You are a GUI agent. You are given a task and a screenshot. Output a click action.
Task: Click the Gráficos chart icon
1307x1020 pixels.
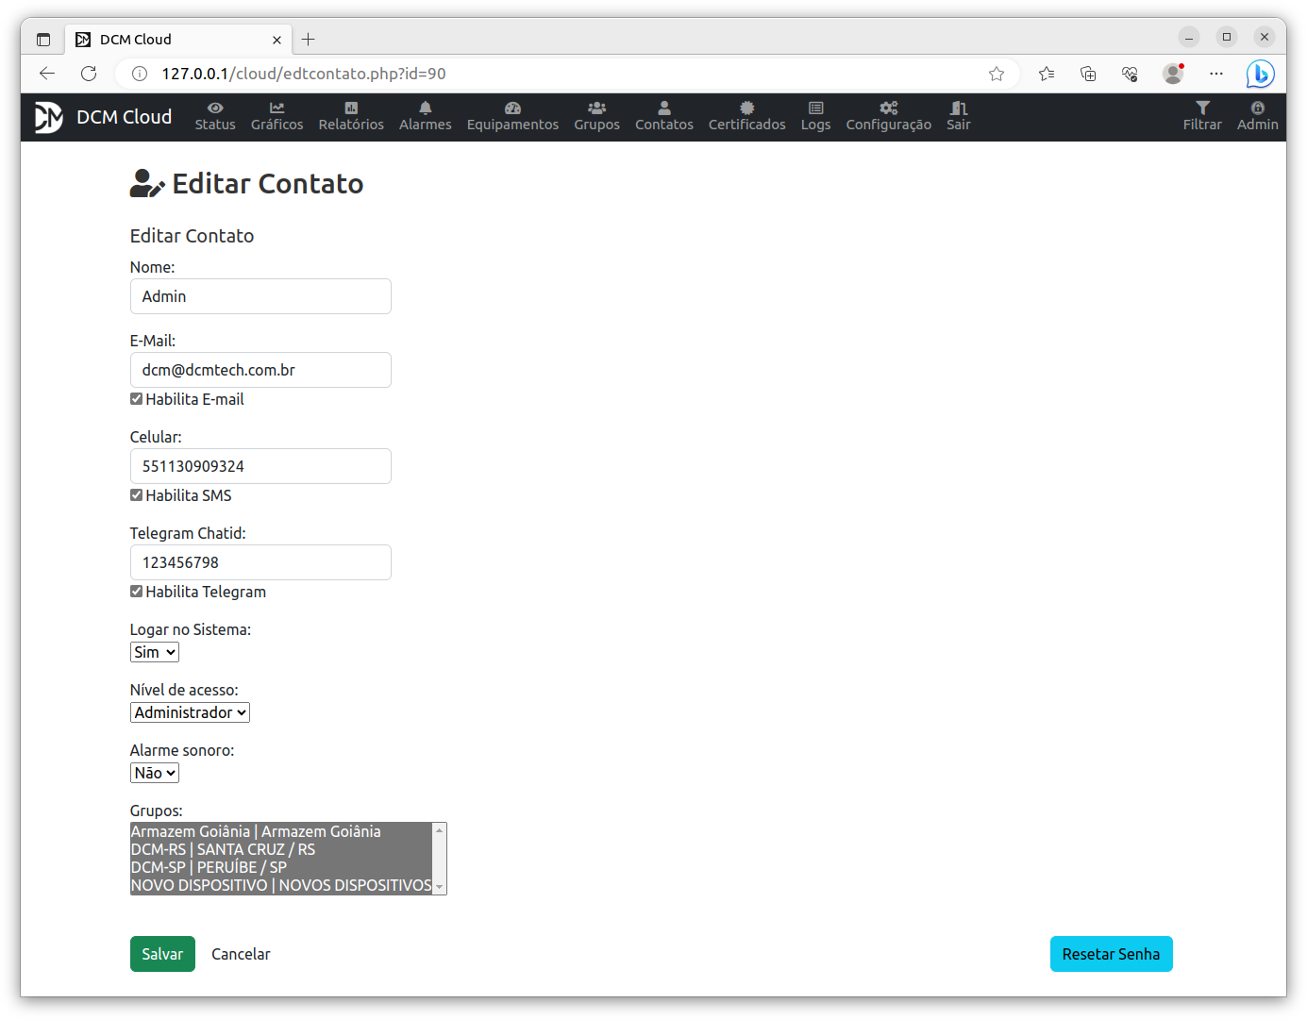click(x=276, y=108)
